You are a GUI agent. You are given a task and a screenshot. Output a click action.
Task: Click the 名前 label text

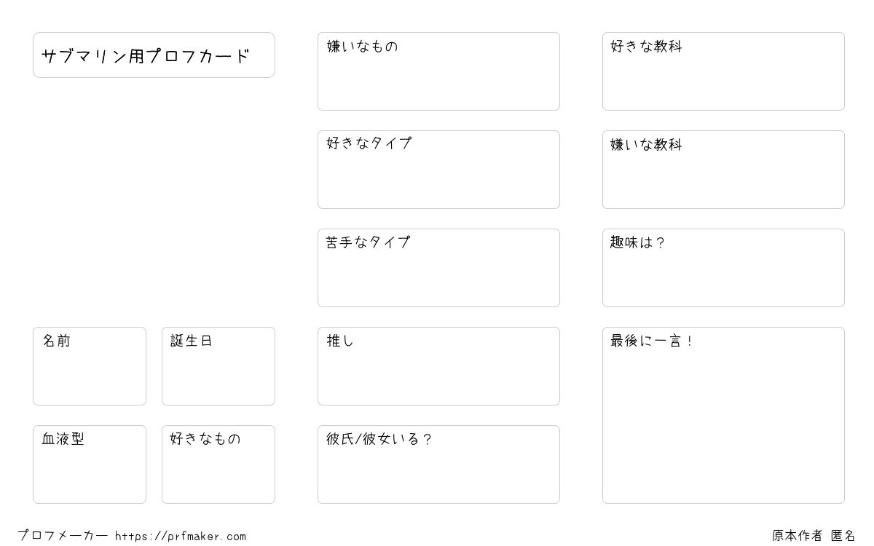click(56, 341)
